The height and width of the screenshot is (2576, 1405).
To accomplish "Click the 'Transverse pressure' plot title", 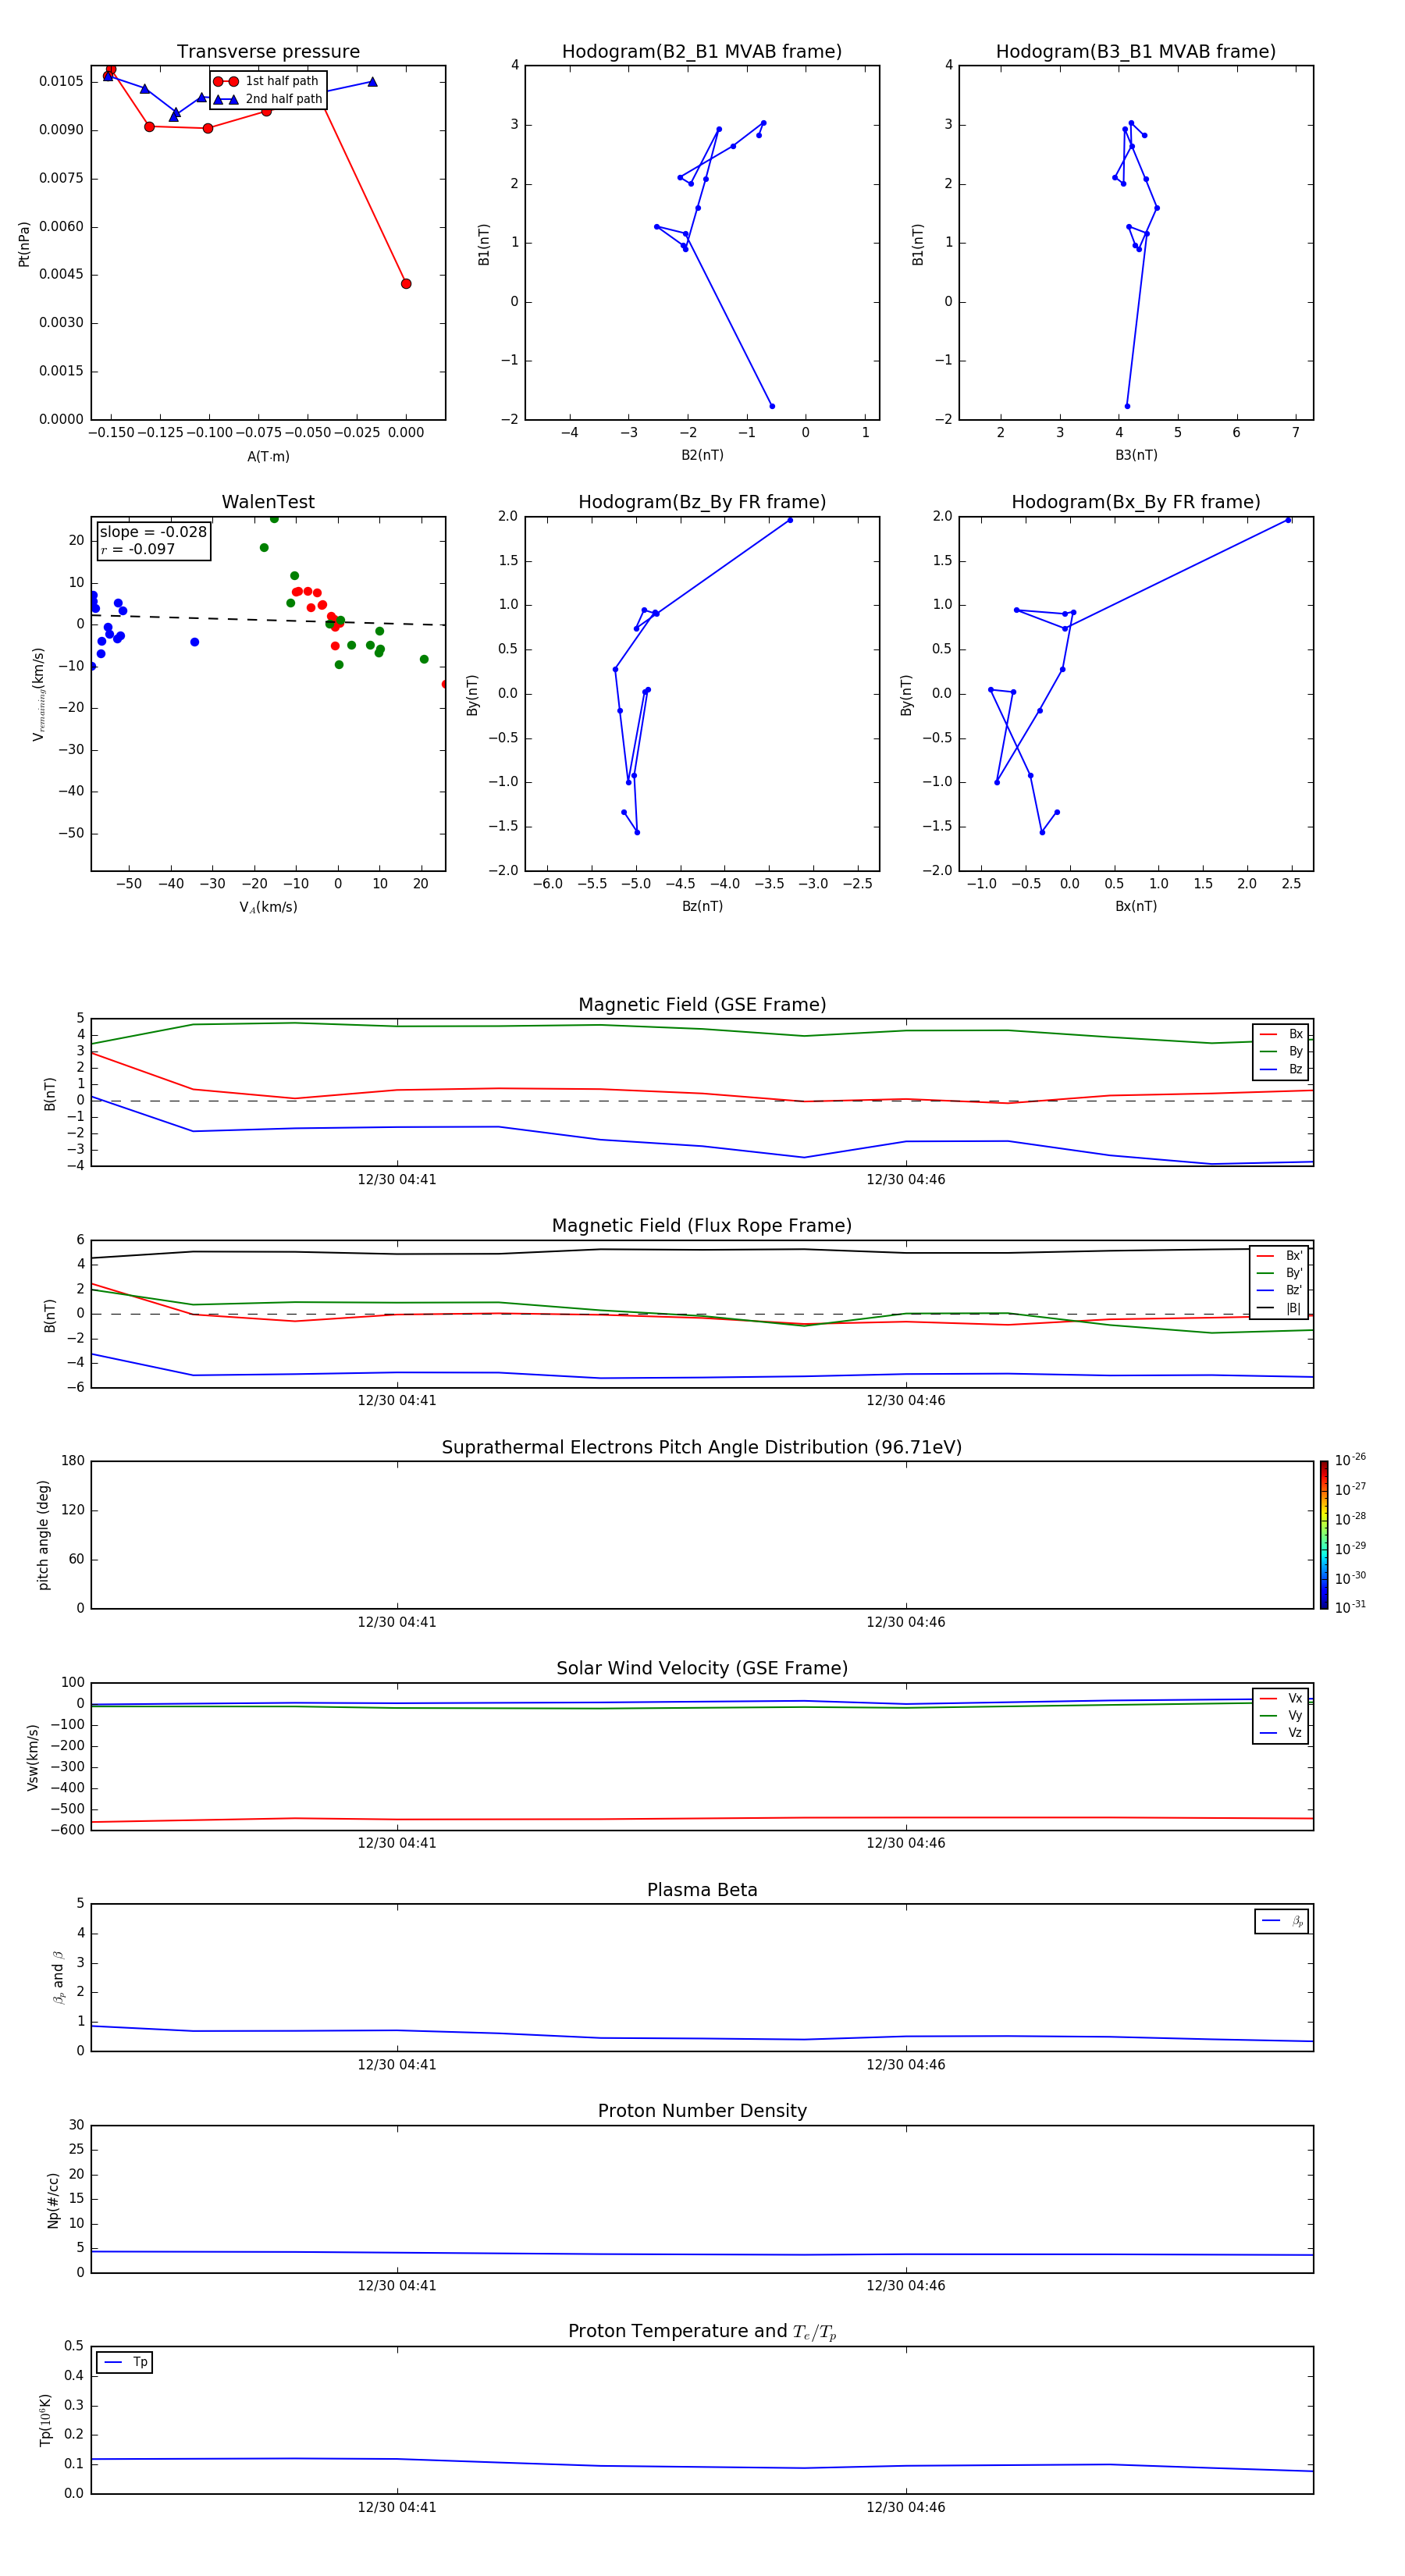I will click(x=268, y=52).
